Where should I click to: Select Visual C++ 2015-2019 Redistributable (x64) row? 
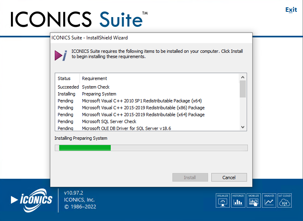147,115
